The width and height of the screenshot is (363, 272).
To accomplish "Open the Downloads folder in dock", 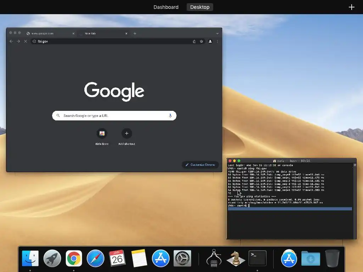I will click(311, 258).
